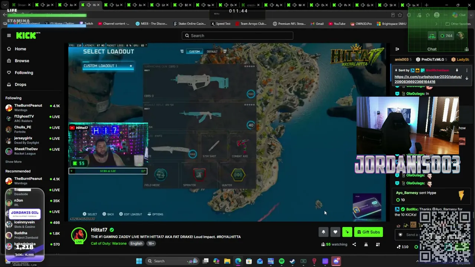Report the stream with siren icon
The height and width of the screenshot is (267, 475).
[x=366, y=244]
